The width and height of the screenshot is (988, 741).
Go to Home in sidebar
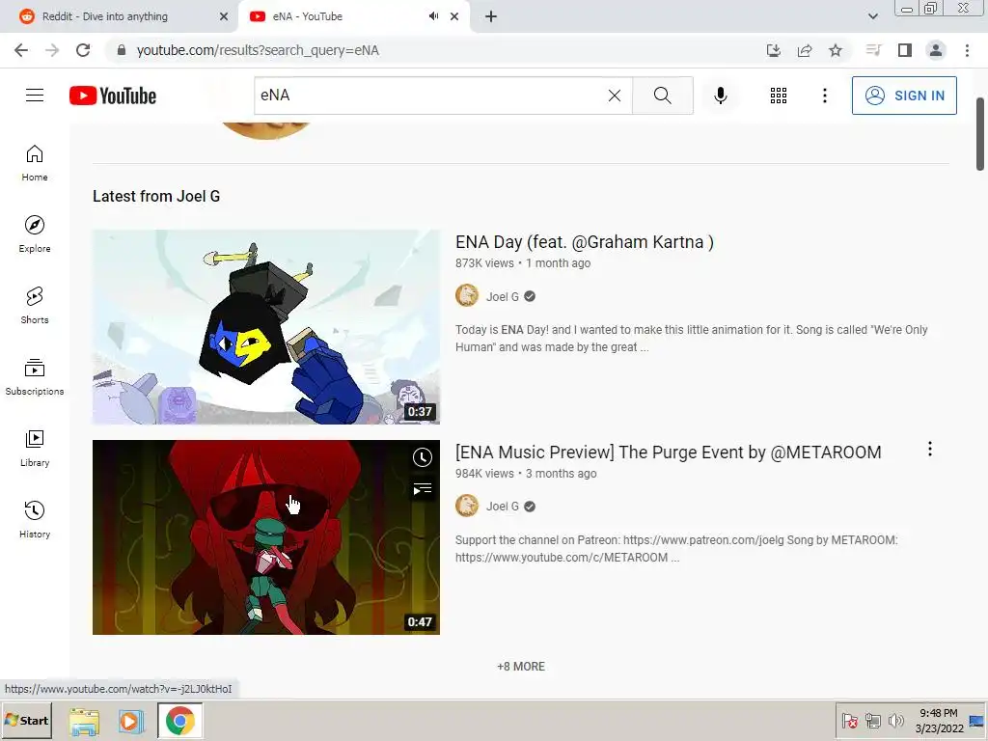(x=35, y=163)
